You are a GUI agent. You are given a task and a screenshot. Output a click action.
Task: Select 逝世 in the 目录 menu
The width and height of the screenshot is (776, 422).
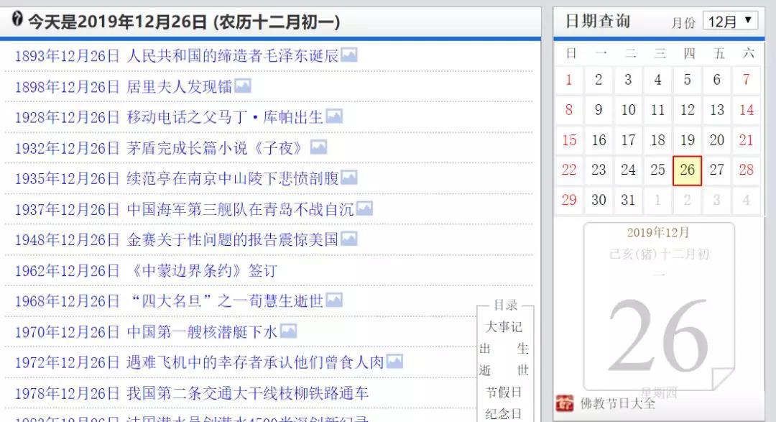pyautogui.click(x=504, y=370)
